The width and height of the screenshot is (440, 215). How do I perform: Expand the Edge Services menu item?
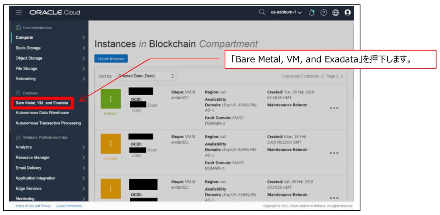pyautogui.click(x=50, y=189)
